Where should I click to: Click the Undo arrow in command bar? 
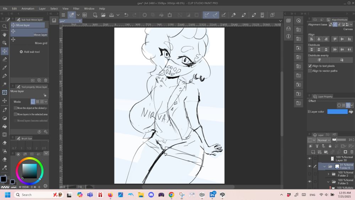(x=126, y=15)
